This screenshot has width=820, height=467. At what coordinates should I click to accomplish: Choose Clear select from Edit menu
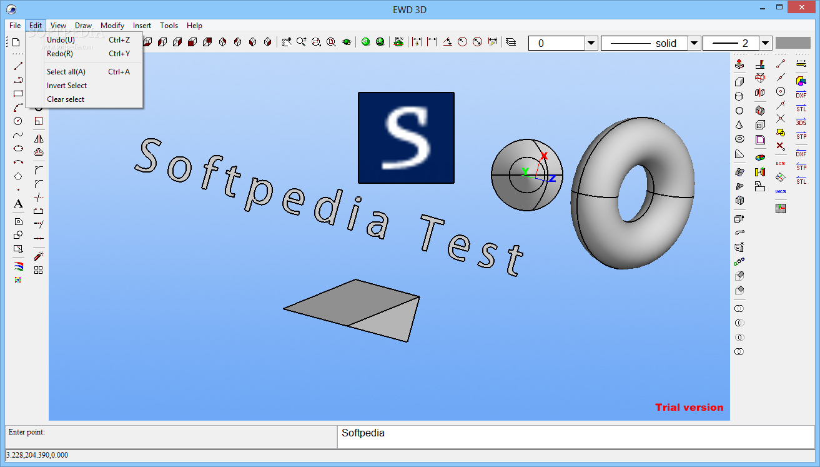pyautogui.click(x=84, y=99)
